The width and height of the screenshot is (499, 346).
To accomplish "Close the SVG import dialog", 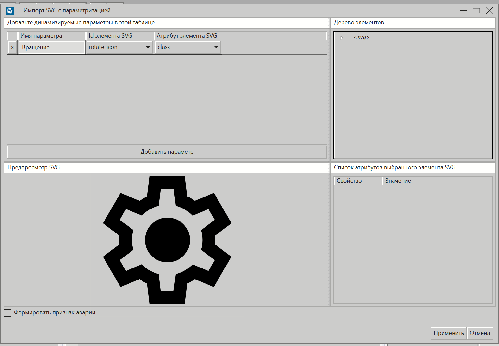I will pos(489,11).
